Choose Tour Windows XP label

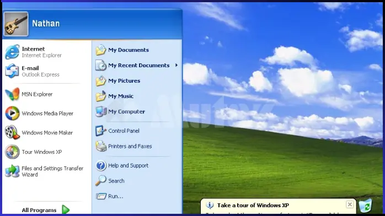pos(42,152)
